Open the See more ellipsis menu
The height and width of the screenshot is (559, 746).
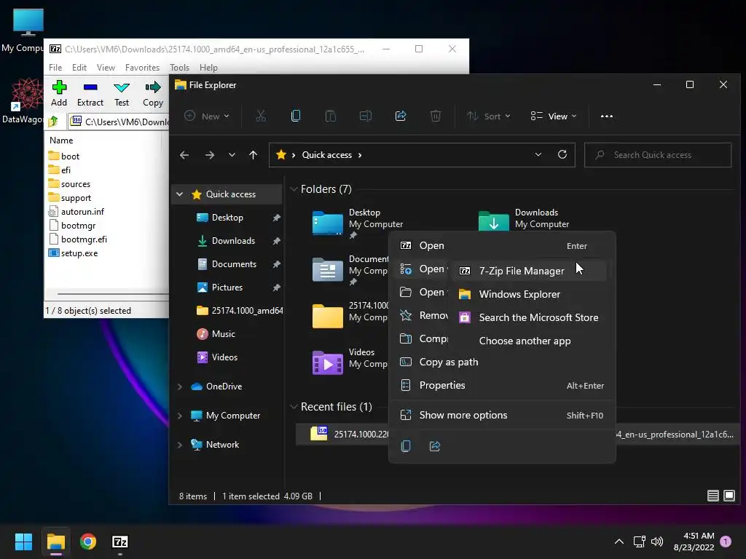[607, 116]
